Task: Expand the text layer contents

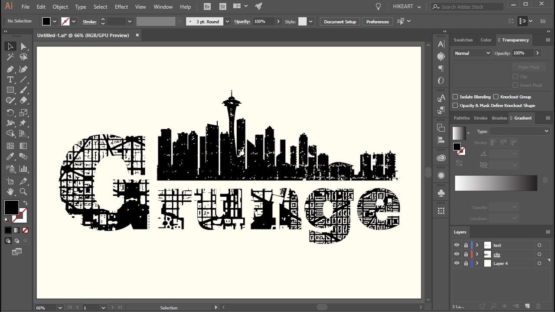Action: pos(477,245)
